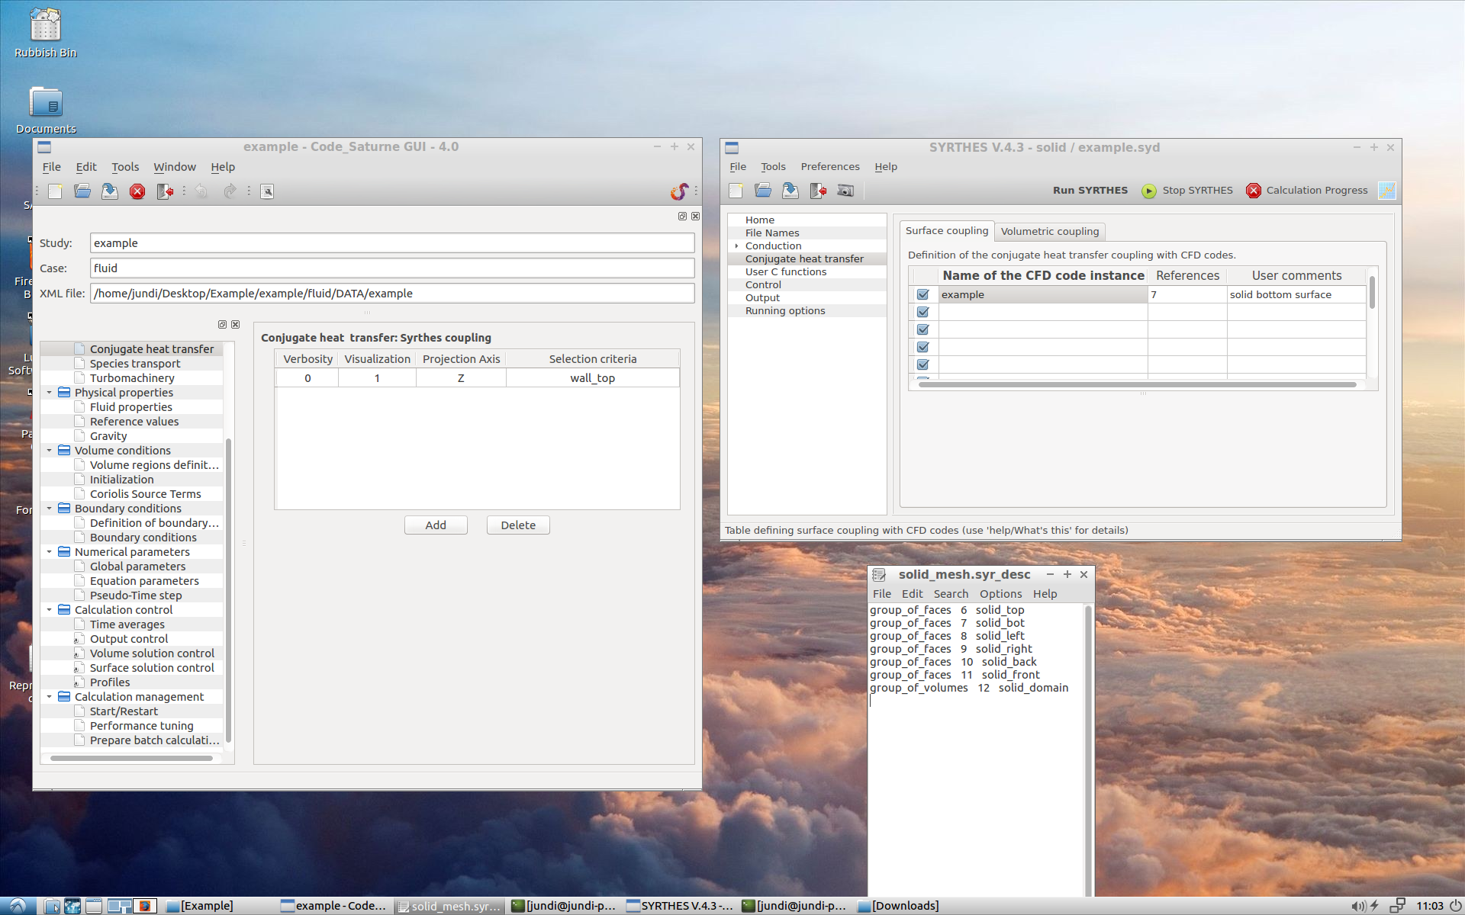Click the horizontal scrollbar of CFD coupling table
The image size is (1465, 915).
[1137, 385]
